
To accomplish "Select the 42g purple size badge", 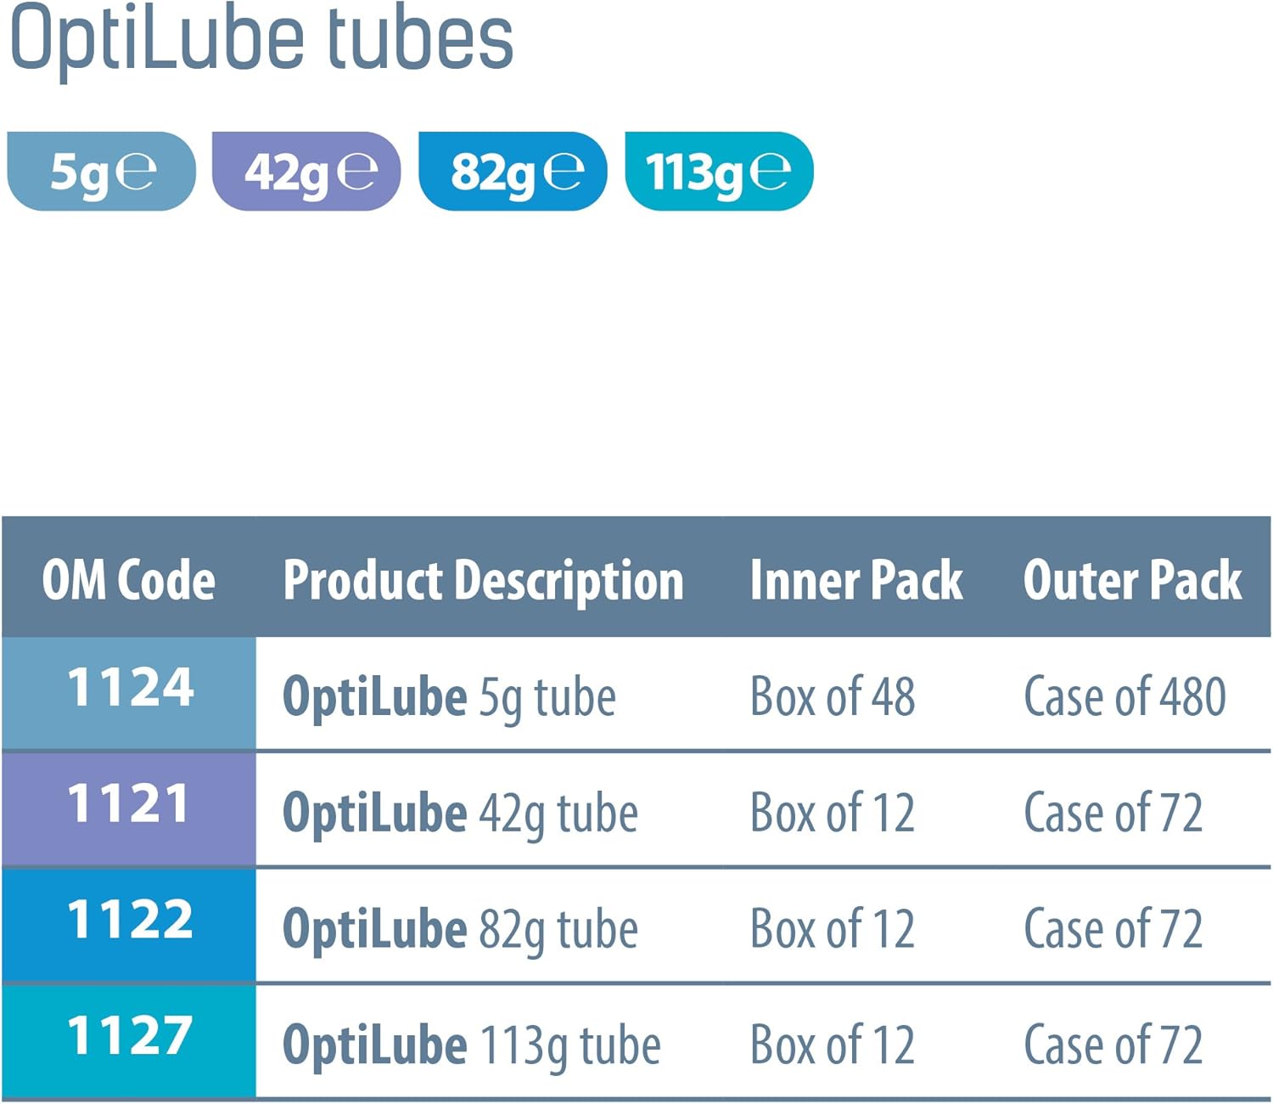I will (306, 172).
